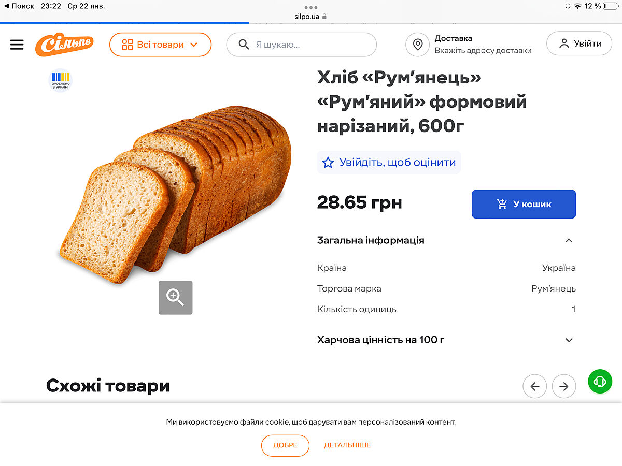Click the Made in Ukraine badge
This screenshot has width=622, height=466.
point(60,80)
